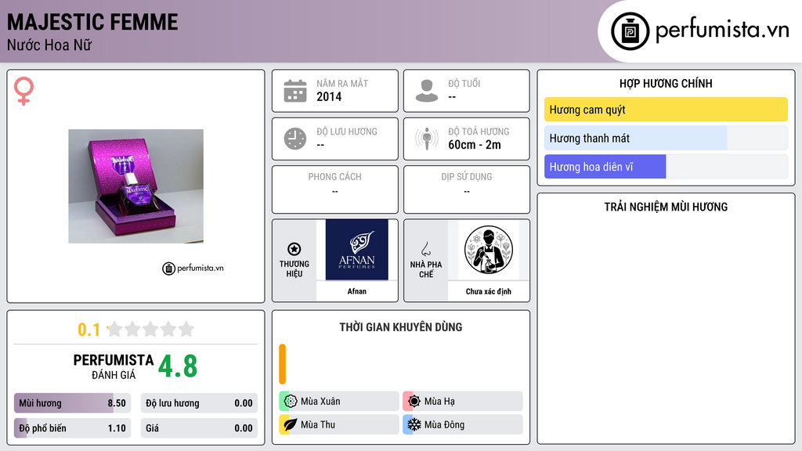
Task: Click the Độ lưu hương 0.00 score row
Action: pyautogui.click(x=199, y=403)
